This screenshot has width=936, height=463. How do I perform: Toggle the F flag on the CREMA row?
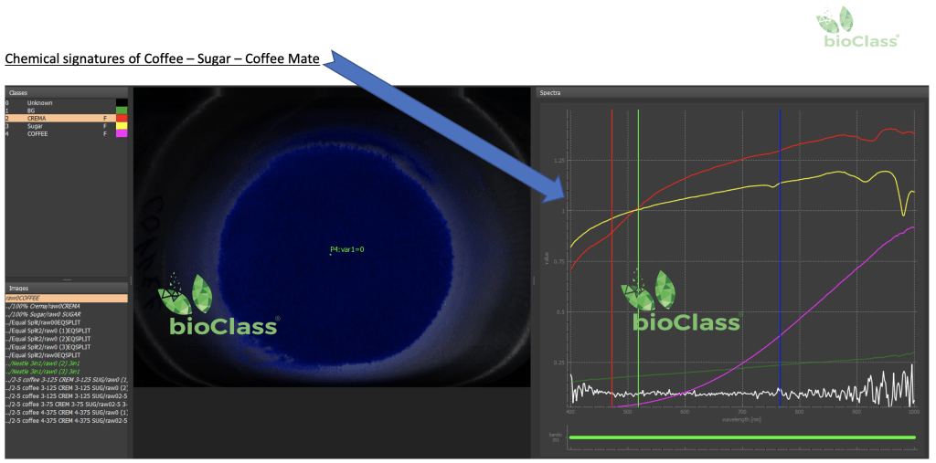(x=104, y=118)
